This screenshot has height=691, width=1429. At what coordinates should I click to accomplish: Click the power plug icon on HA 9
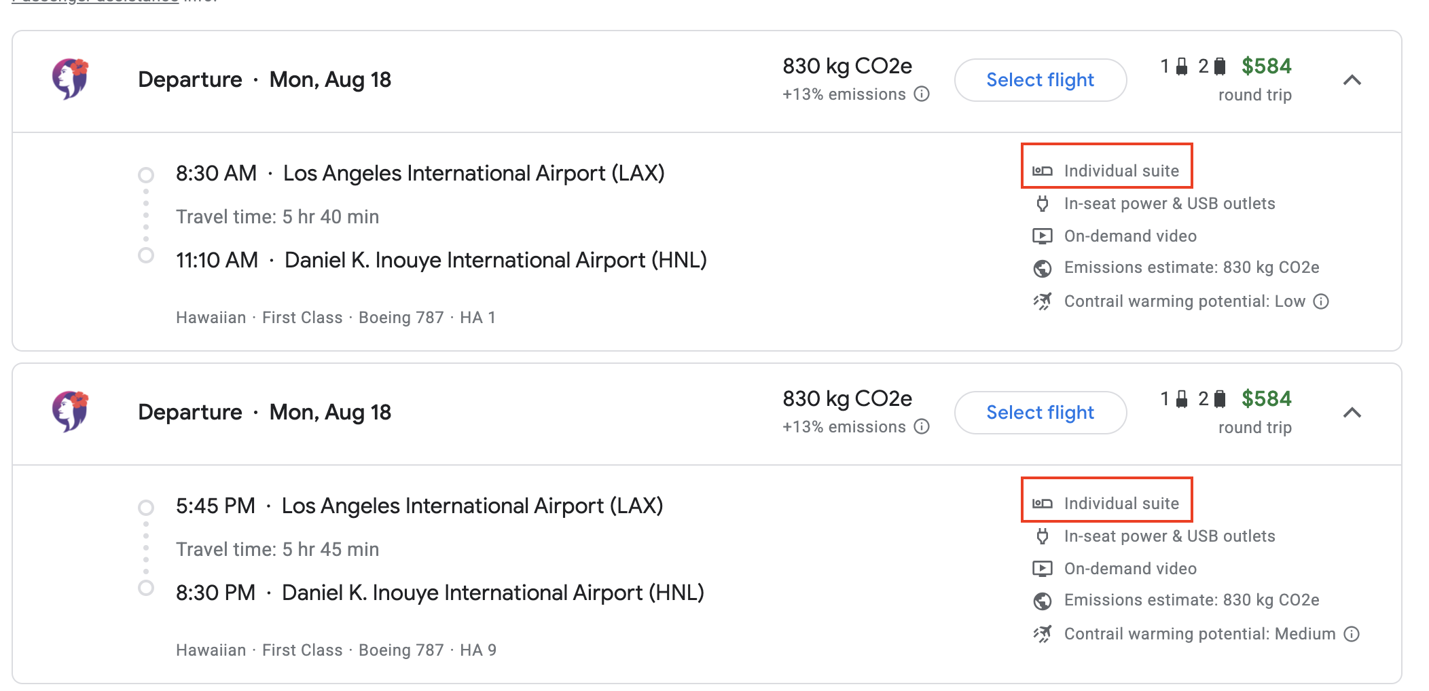[x=1043, y=536]
